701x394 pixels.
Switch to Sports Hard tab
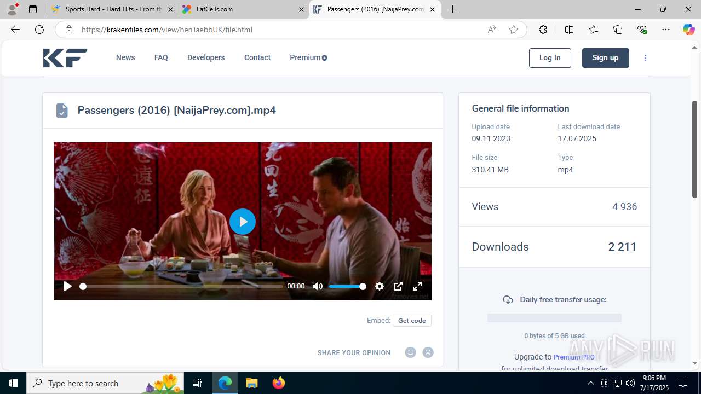113,9
